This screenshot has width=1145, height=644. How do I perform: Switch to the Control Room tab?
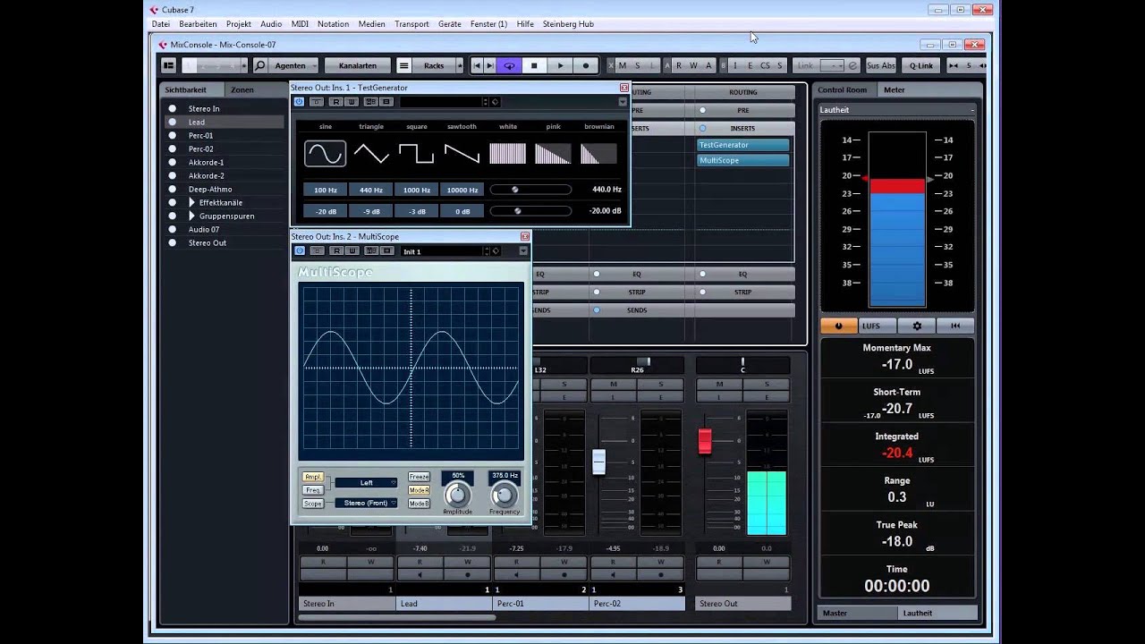pos(842,89)
